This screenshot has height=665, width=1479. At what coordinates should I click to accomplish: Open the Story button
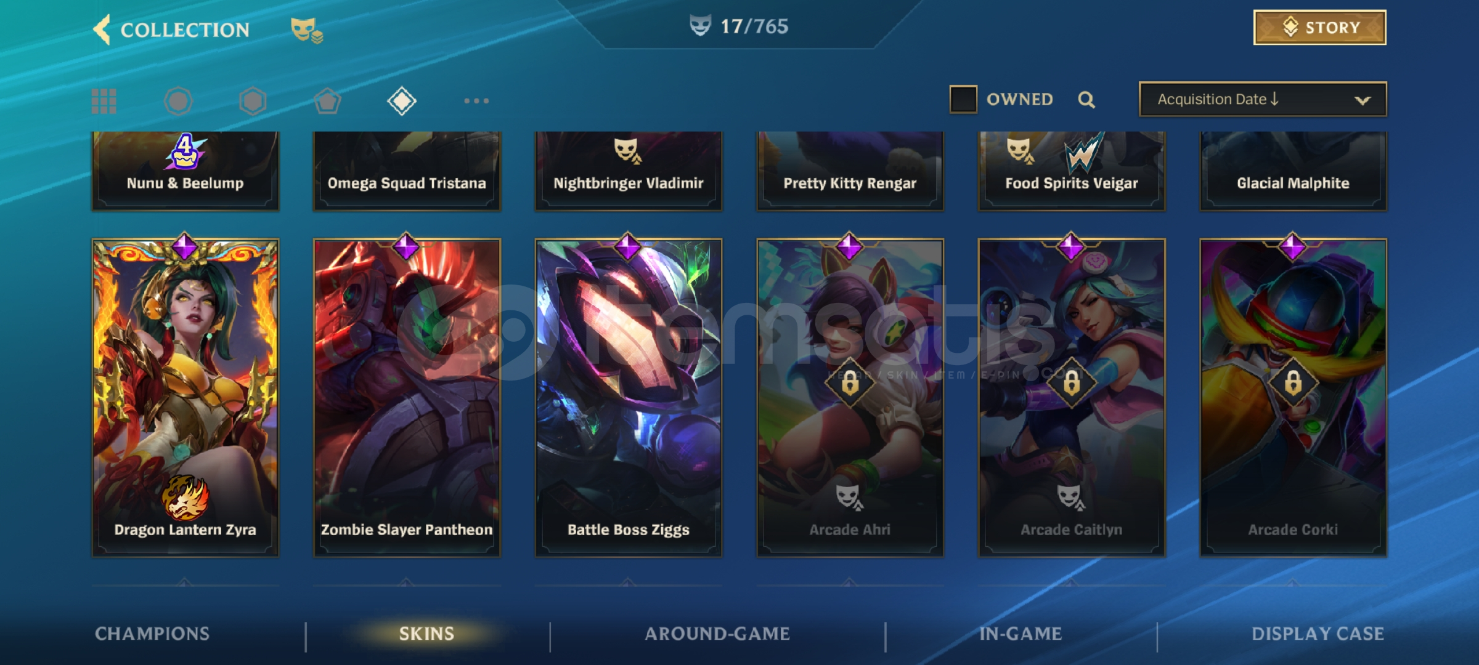point(1320,28)
